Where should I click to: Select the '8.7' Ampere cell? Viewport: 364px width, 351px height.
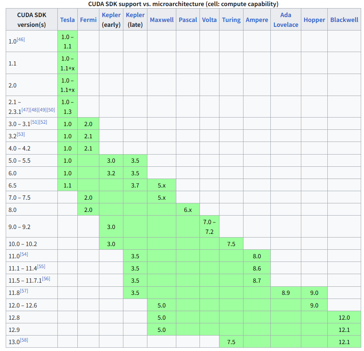click(x=257, y=281)
